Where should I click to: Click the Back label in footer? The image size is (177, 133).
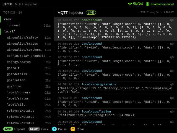click(x=45, y=129)
